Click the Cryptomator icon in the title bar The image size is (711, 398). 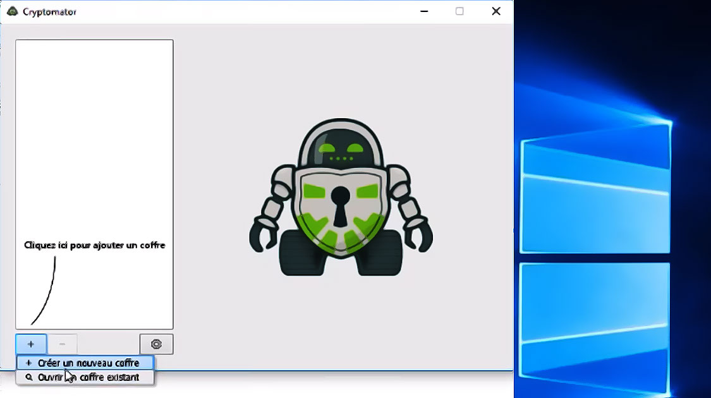[12, 11]
